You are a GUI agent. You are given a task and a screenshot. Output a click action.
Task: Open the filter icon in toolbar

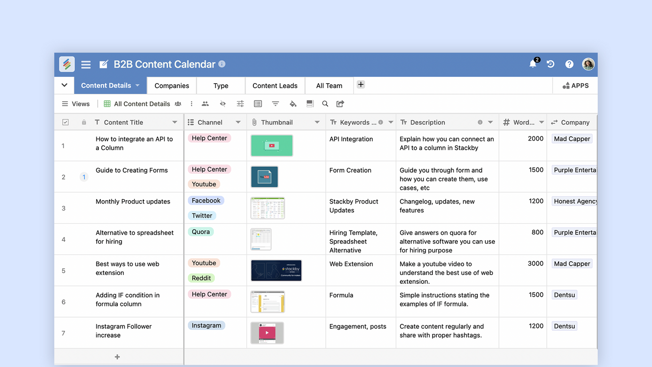[275, 104]
